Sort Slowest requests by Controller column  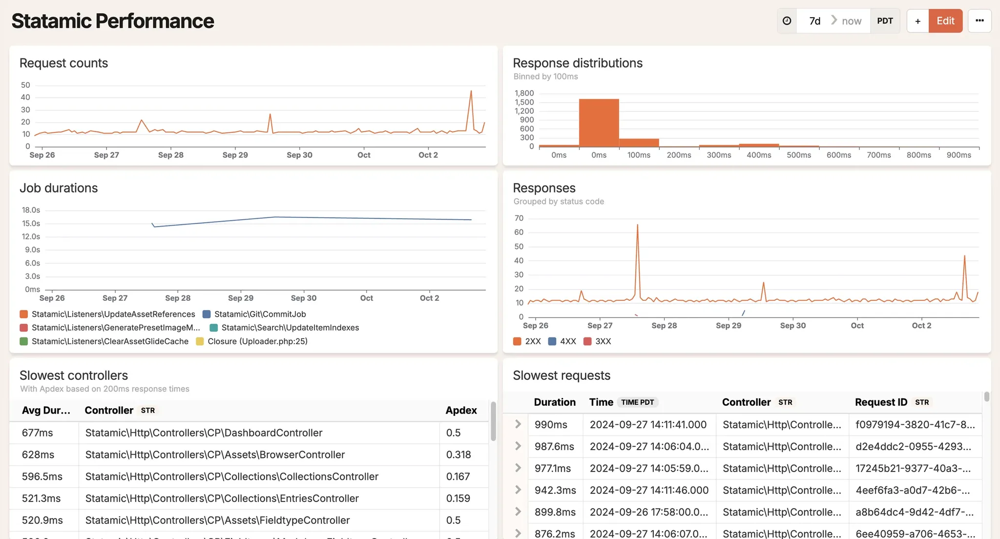pos(746,402)
